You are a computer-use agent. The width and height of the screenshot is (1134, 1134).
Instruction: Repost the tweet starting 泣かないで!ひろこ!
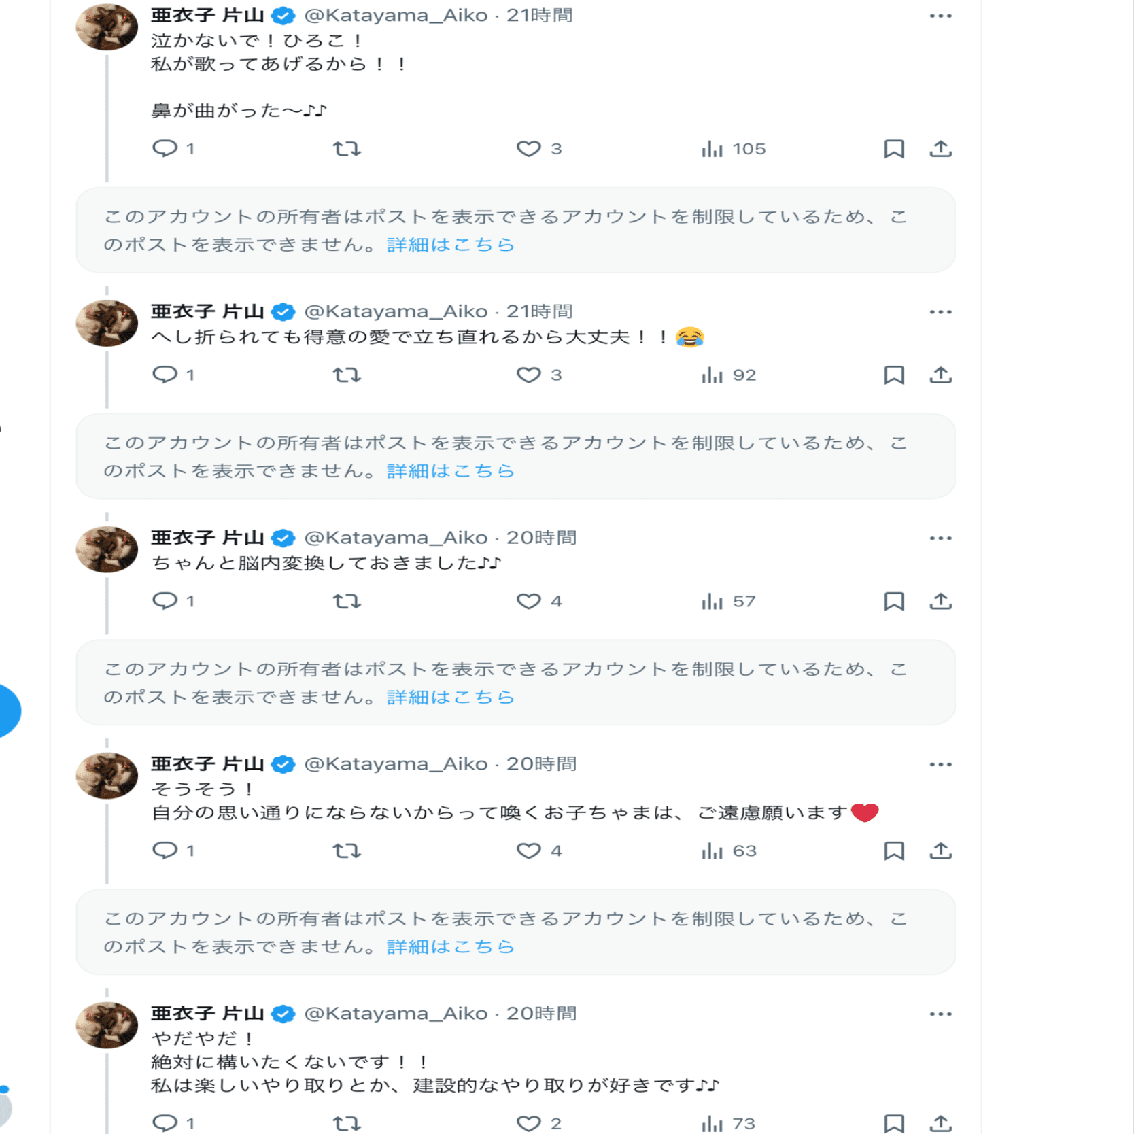click(347, 148)
